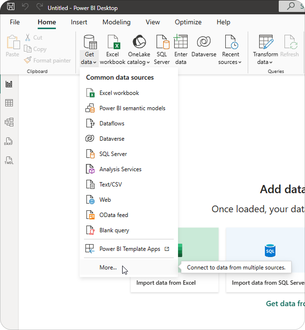The width and height of the screenshot is (305, 330).
Task: Switch to the Insert ribbon tab
Action: pyautogui.click(x=79, y=22)
